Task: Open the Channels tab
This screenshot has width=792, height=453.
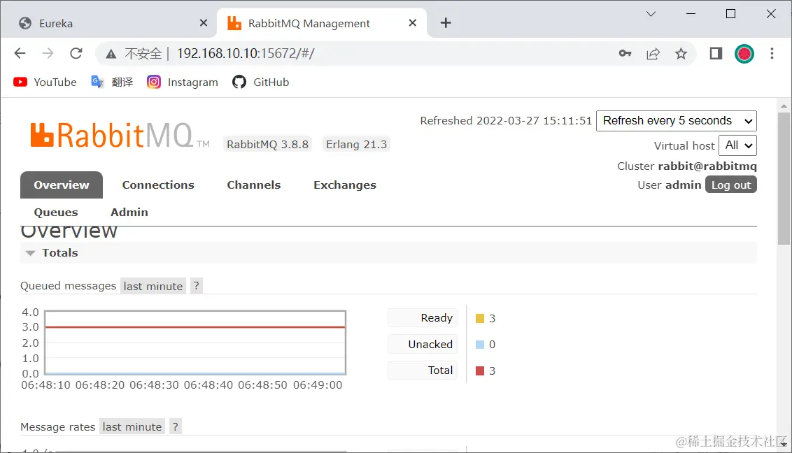Action: [x=253, y=185]
